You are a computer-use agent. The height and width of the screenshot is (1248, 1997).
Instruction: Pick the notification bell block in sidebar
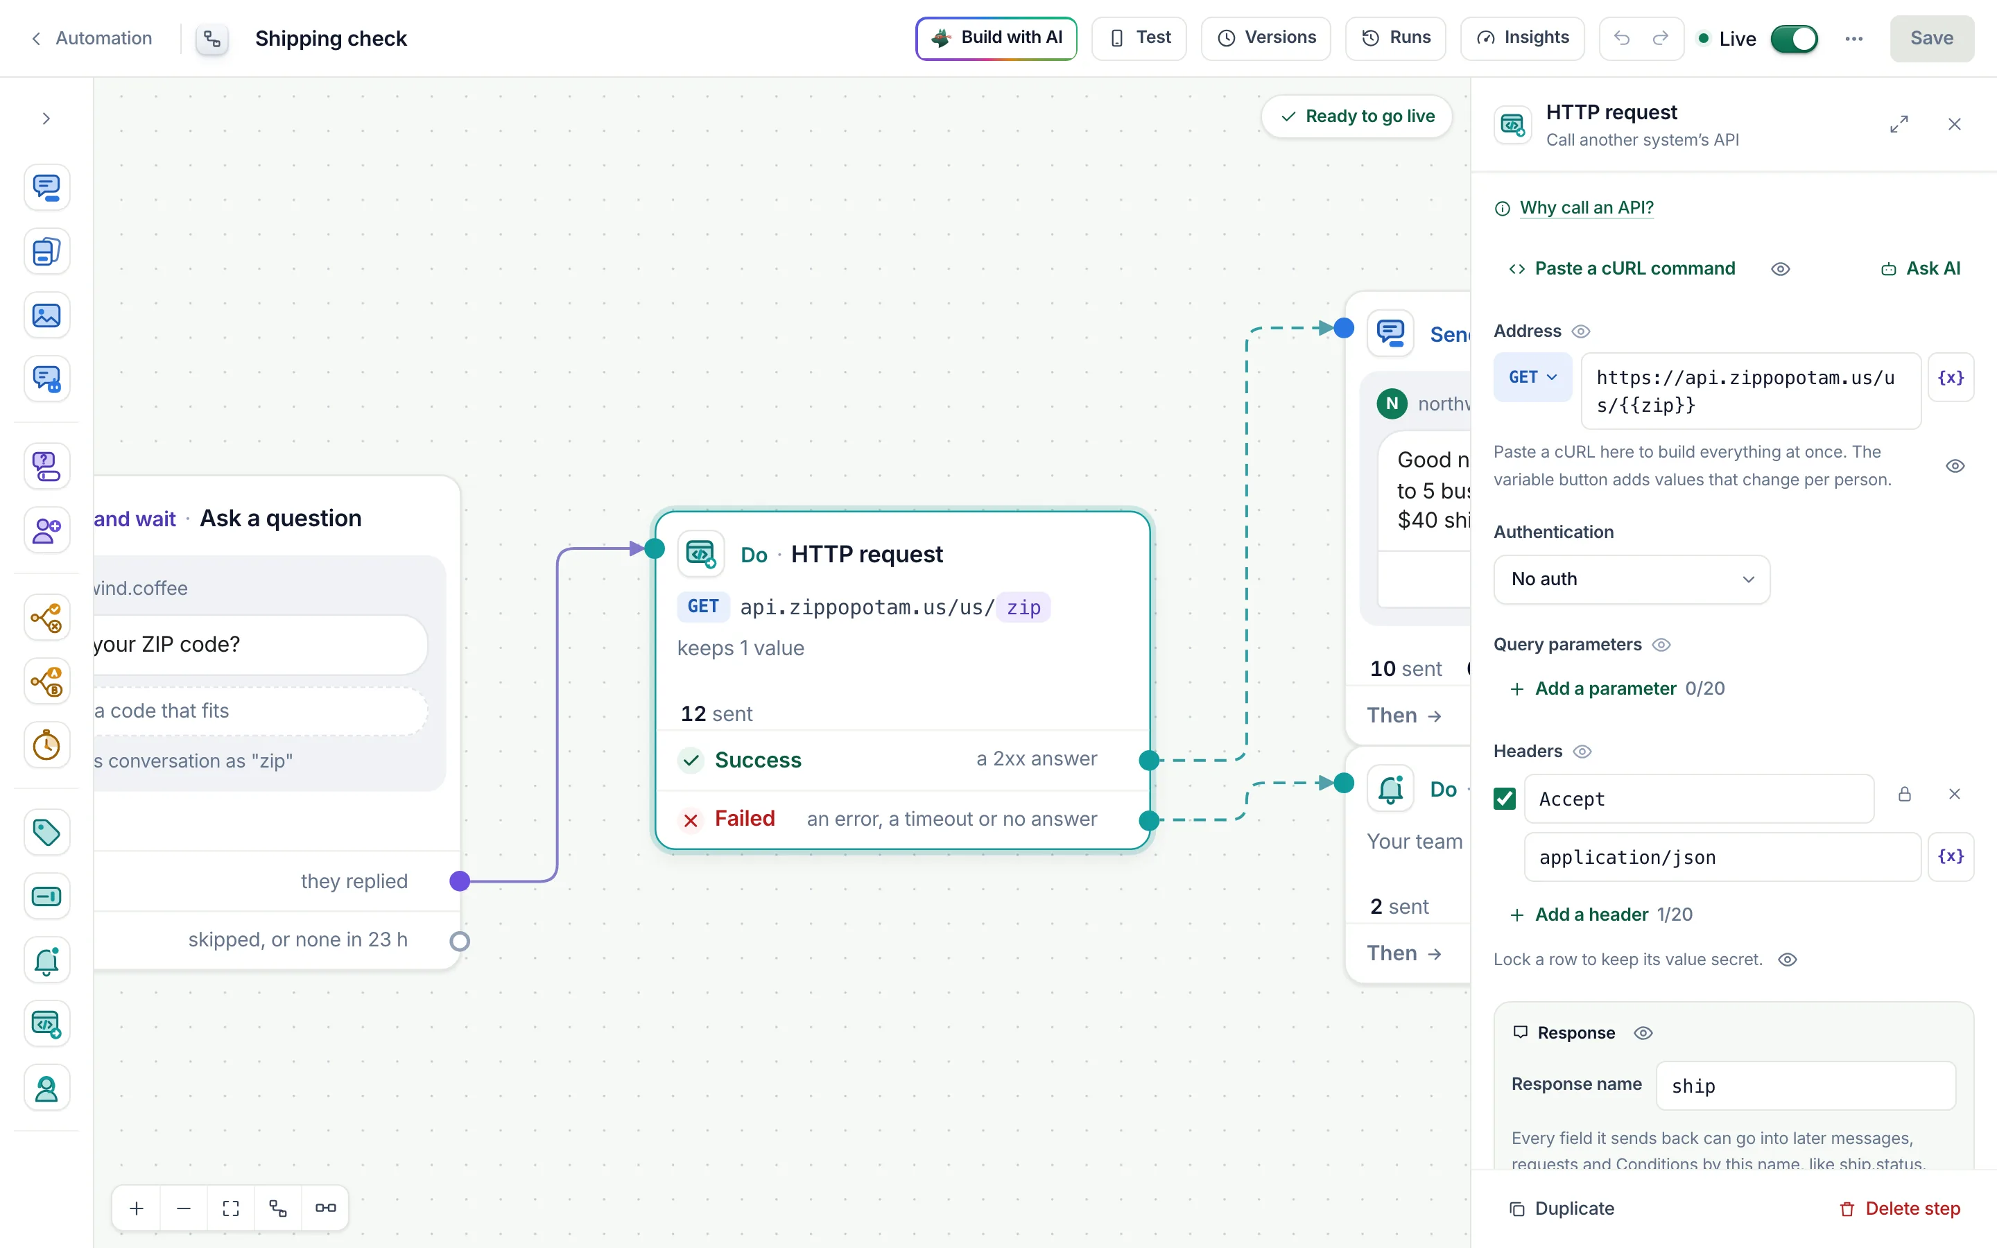pos(46,961)
